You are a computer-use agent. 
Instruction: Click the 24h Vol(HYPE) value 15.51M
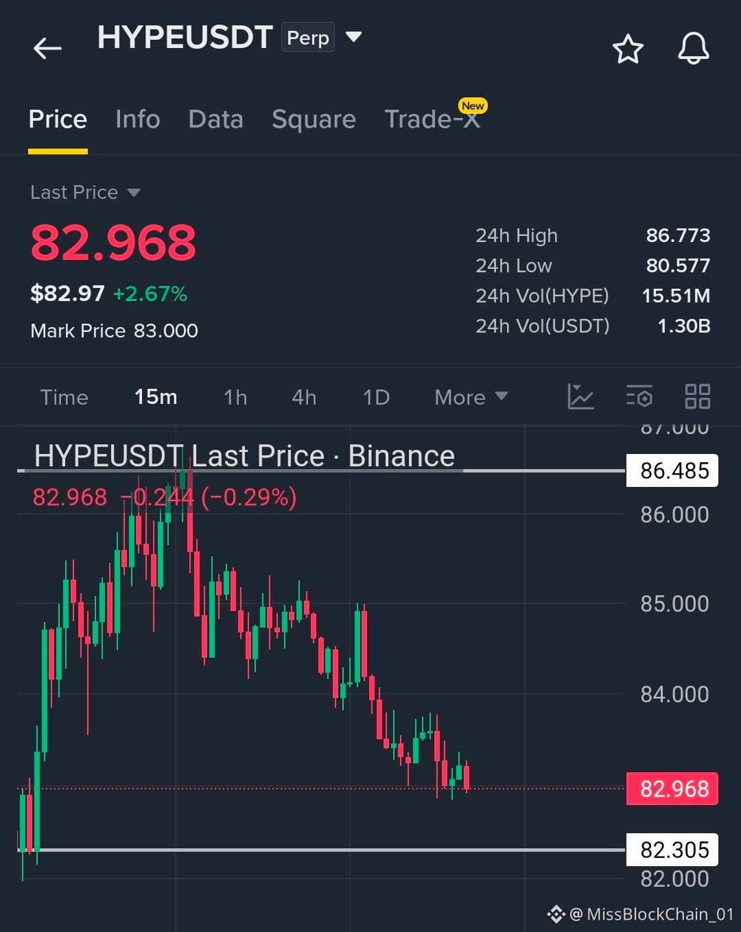[x=676, y=296]
